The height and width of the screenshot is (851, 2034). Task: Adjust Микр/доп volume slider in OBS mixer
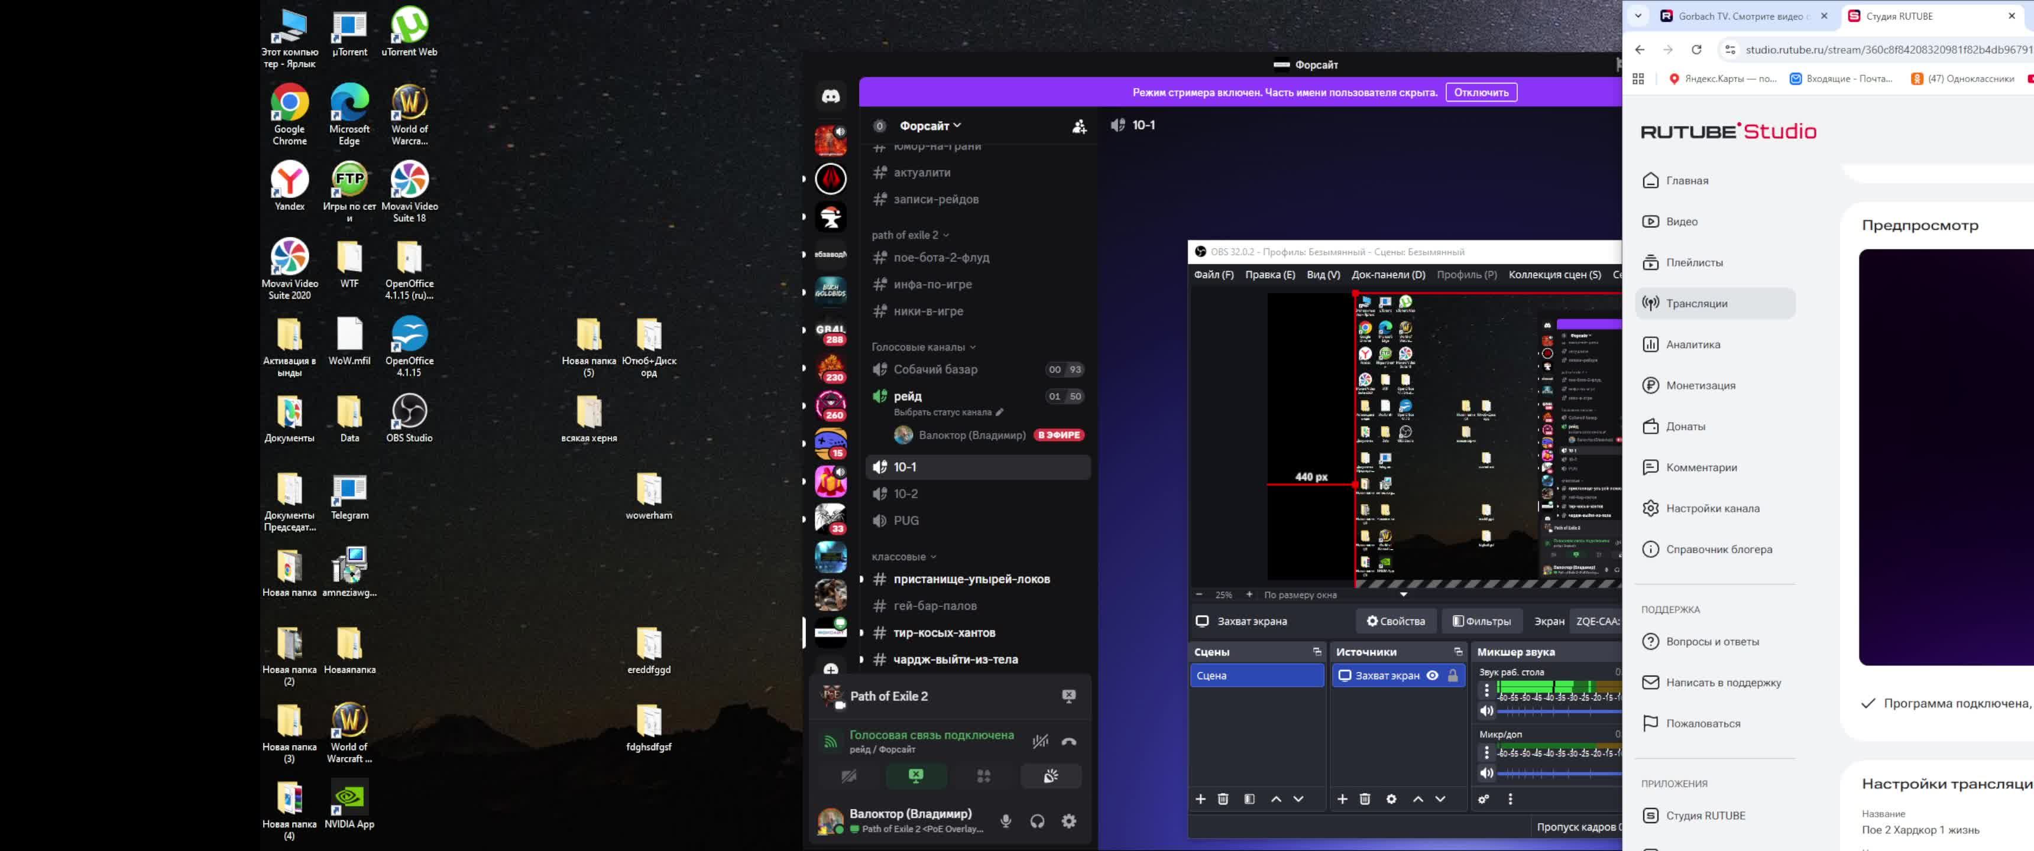(x=1559, y=773)
